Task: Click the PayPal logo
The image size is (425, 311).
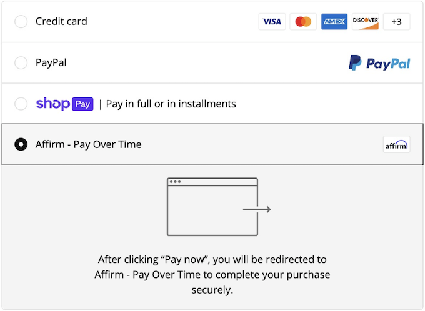Action: point(379,63)
